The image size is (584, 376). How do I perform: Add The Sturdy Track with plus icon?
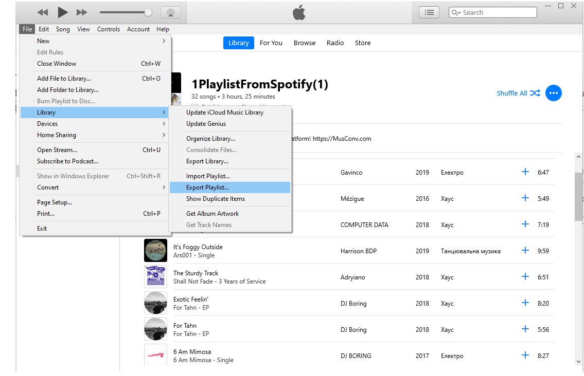pos(525,277)
